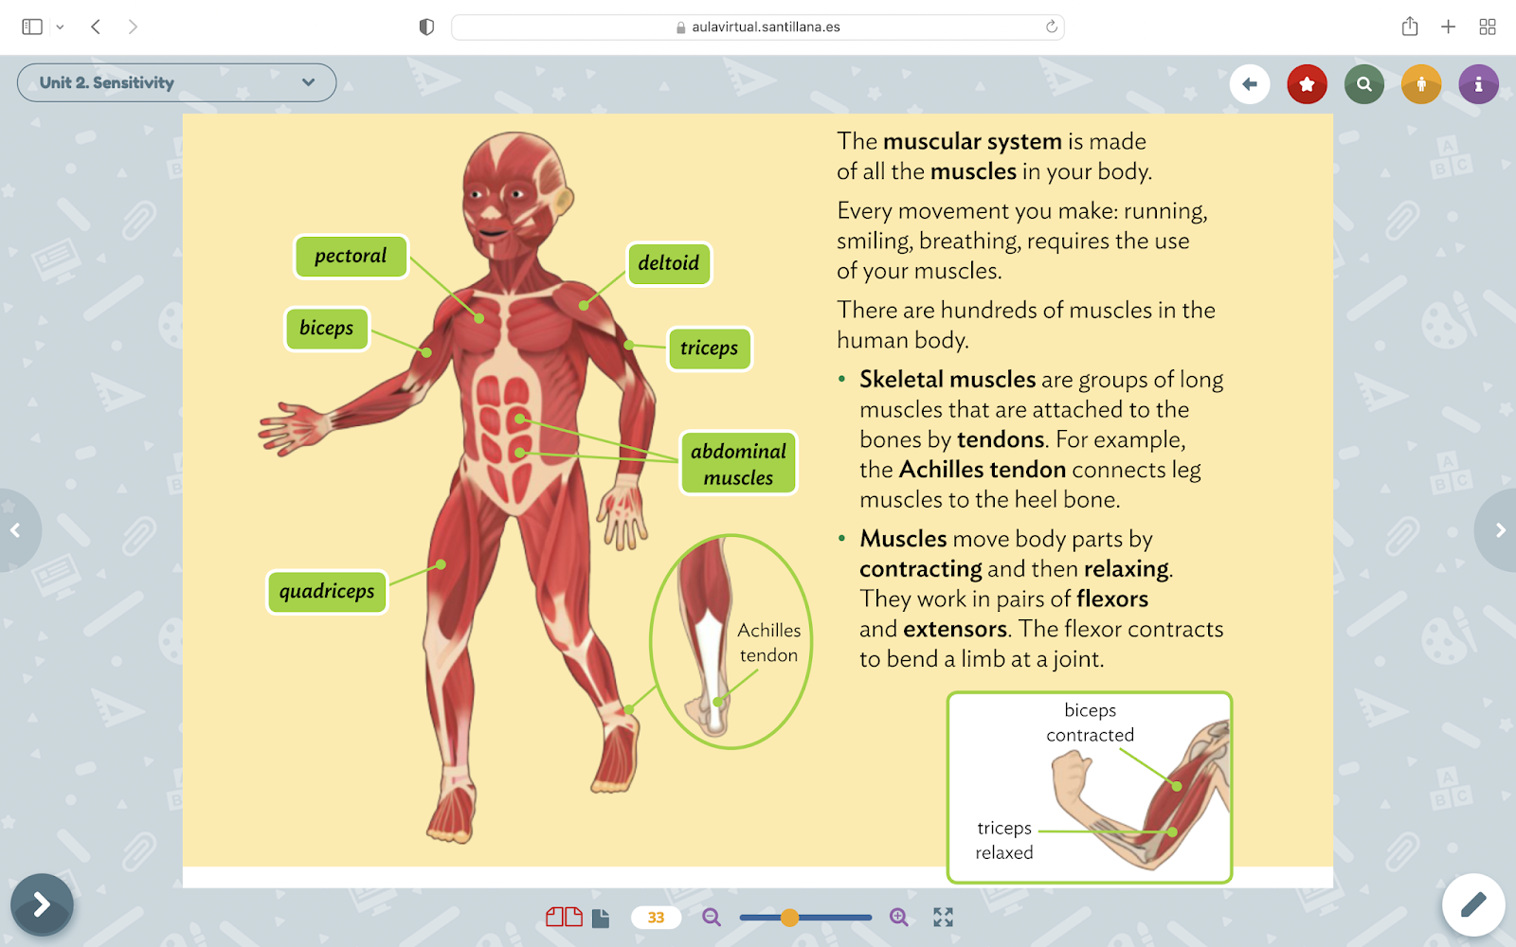This screenshot has height=947, width=1516.
Task: Click the biceps contracted arm illustration
Action: point(1090,788)
